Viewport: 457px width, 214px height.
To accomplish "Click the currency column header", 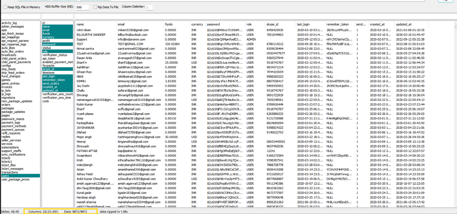I will 197,24.
